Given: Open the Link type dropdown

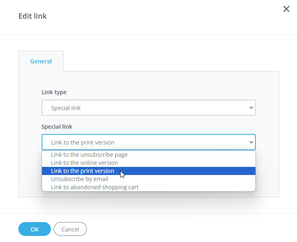Looking at the screenshot, I should click(x=148, y=108).
